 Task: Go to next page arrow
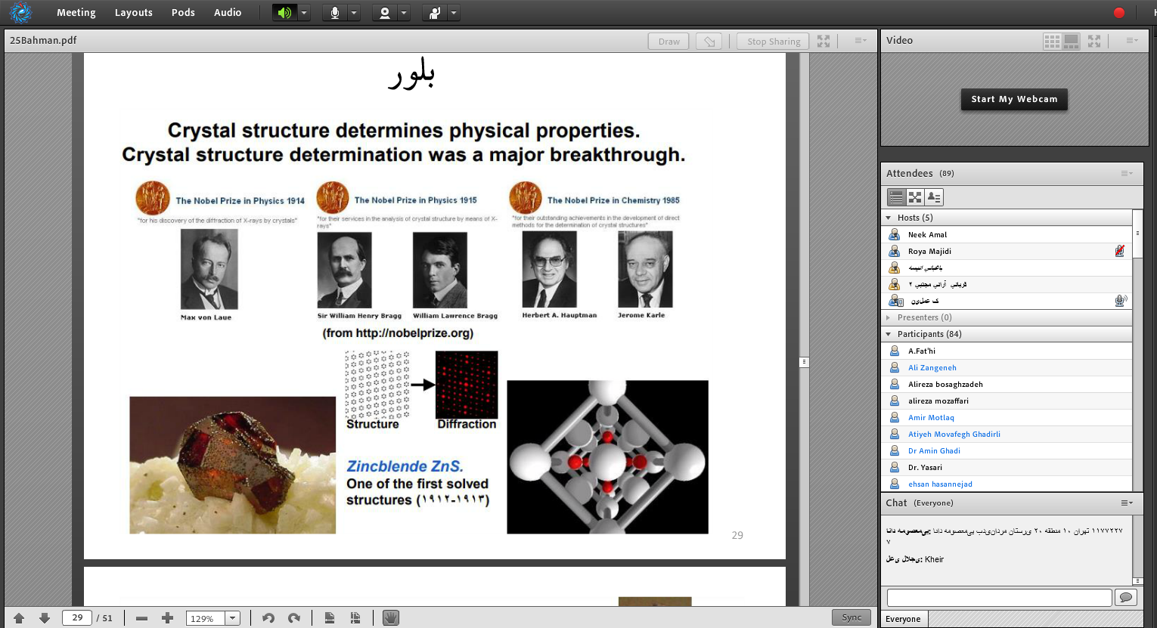[x=45, y=618]
